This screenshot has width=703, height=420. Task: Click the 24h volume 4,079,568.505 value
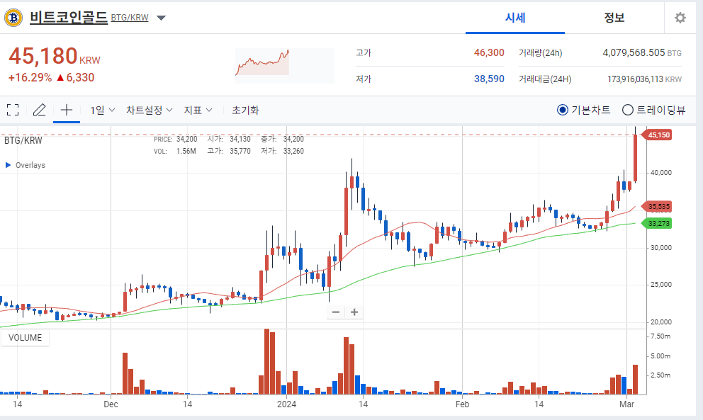[x=634, y=53]
